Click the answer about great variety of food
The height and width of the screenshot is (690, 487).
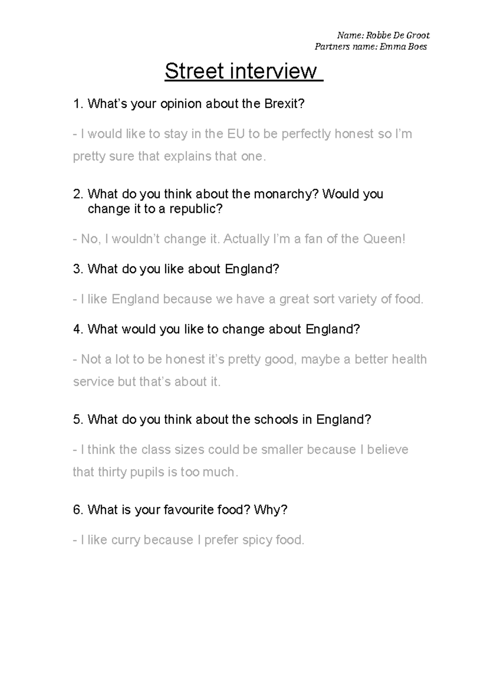(248, 299)
